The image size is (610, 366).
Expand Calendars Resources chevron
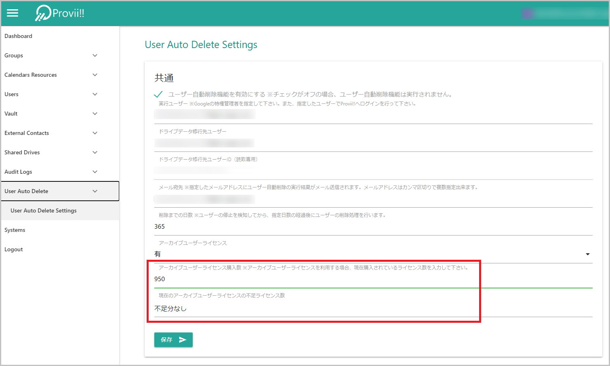pyautogui.click(x=95, y=75)
